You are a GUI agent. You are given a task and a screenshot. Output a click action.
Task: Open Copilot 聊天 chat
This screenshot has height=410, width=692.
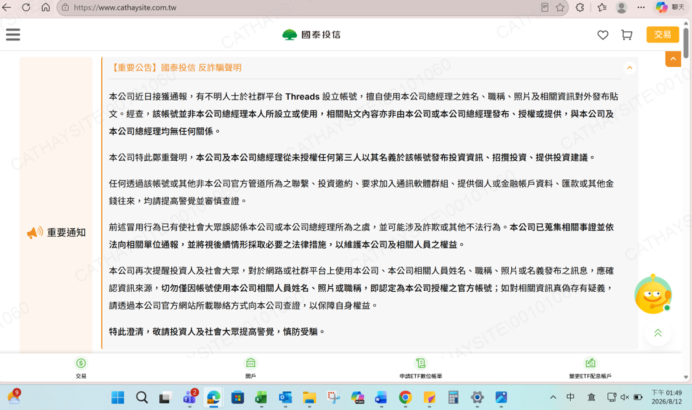[x=670, y=7]
